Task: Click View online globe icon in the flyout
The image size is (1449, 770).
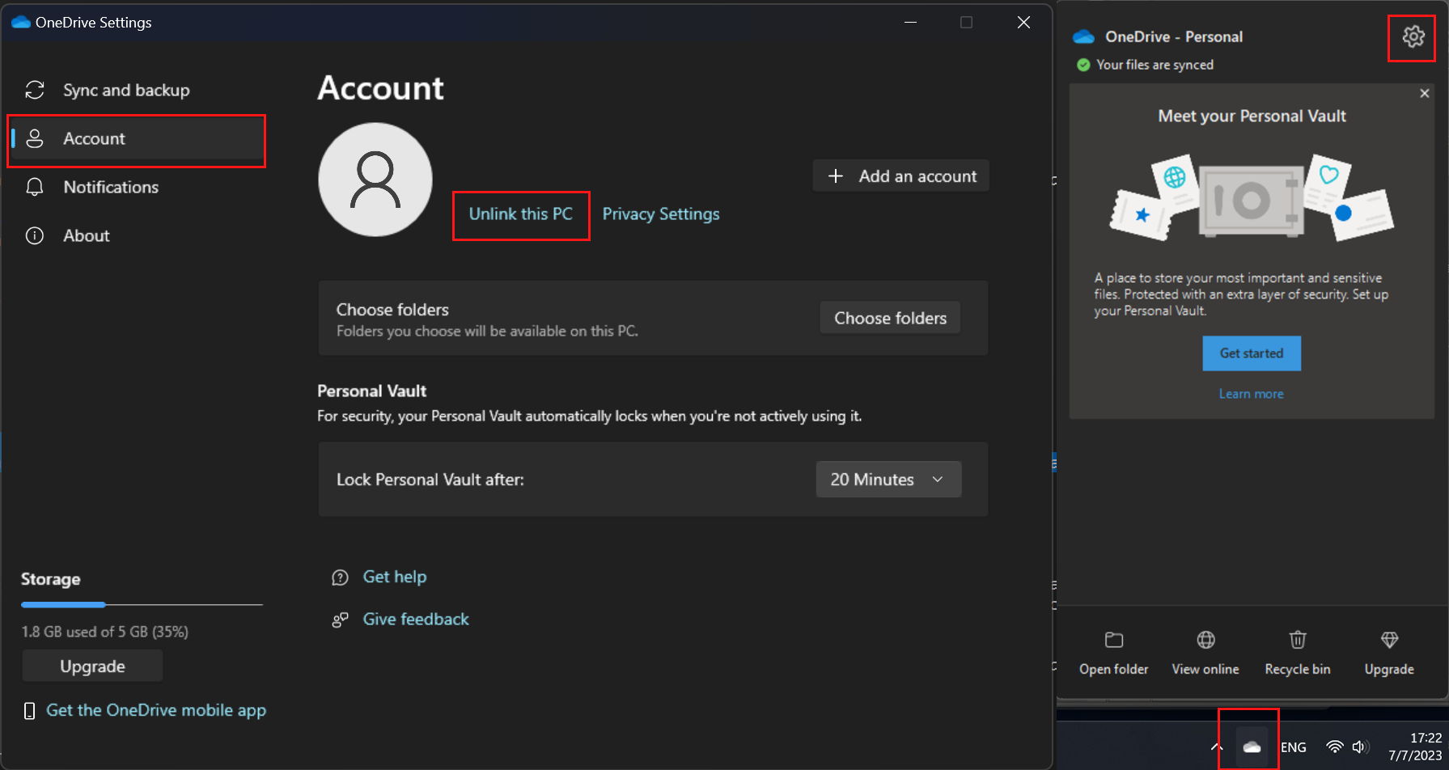Action: [1205, 640]
